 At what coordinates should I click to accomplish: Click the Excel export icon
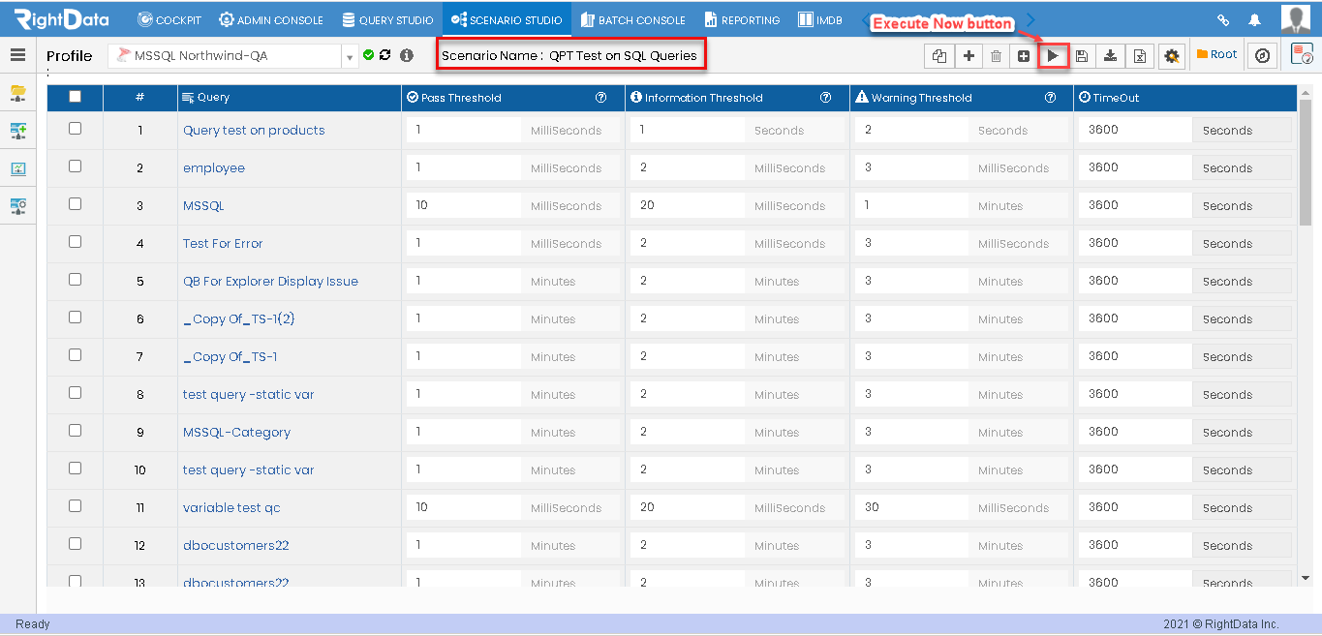(x=1140, y=56)
